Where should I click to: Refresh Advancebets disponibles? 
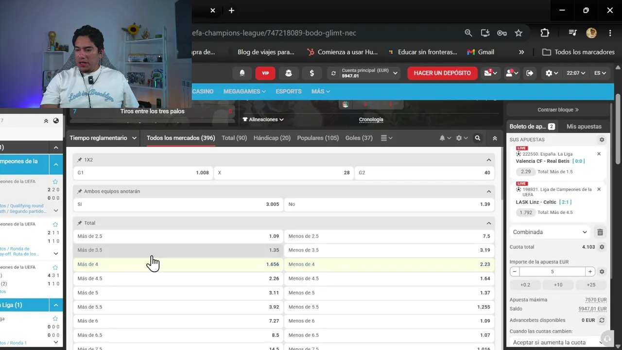coord(602,320)
